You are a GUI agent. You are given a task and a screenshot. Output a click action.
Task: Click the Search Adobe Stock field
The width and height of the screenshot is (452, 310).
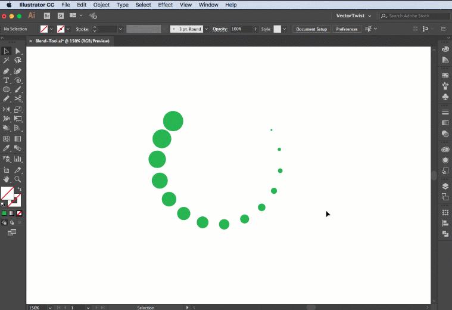tap(415, 16)
